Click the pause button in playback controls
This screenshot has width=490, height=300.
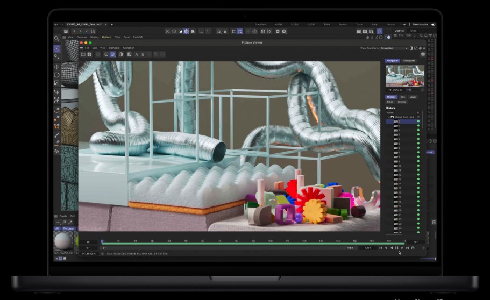pyautogui.click(x=397, y=248)
